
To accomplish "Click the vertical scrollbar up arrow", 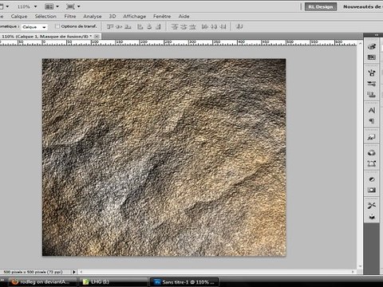I will [x=361, y=42].
